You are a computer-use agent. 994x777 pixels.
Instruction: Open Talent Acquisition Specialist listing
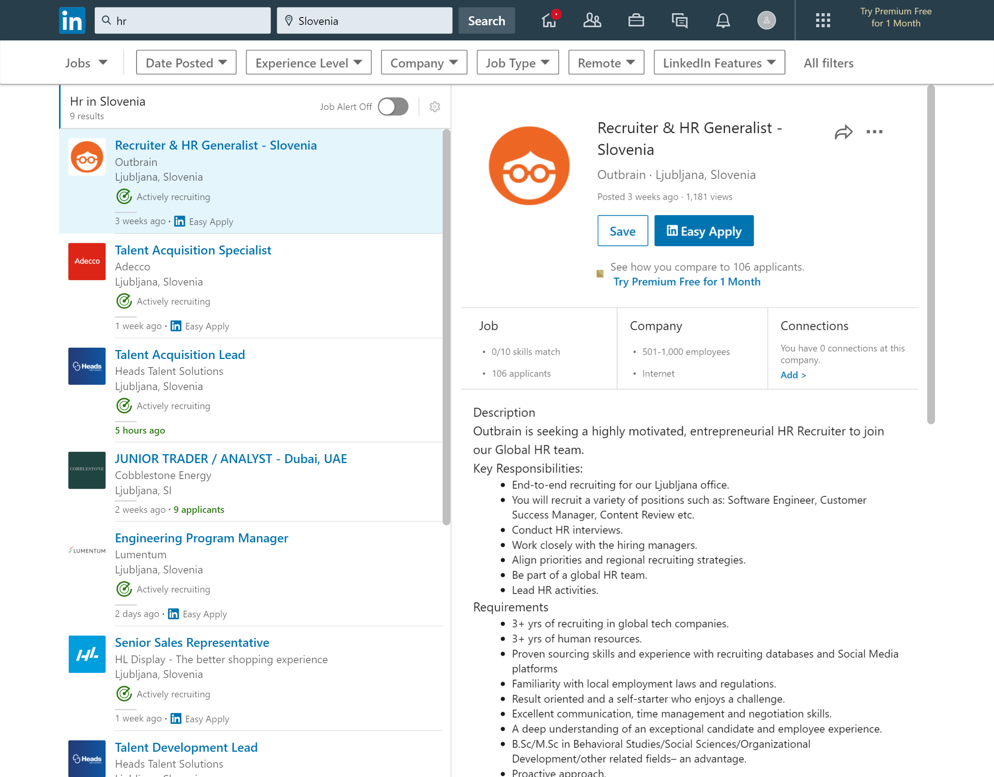[193, 250]
